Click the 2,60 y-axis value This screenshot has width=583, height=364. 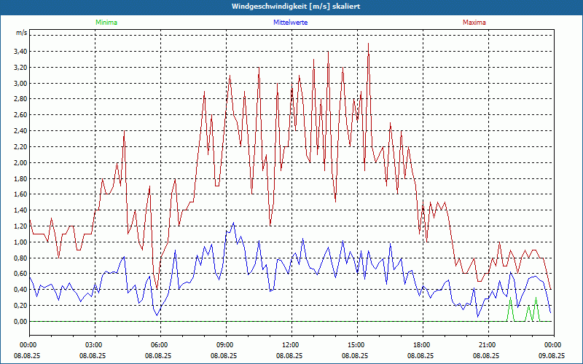click(20, 115)
